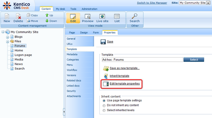The width and height of the screenshot is (212, 118).
Task: Expand the Files tree node
Action: (8, 42)
